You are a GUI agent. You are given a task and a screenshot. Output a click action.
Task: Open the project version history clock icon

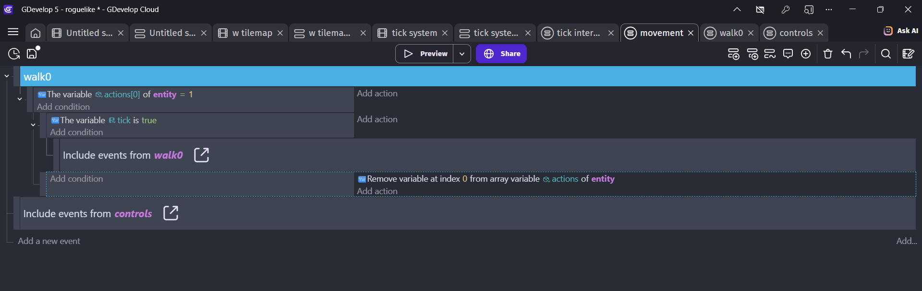click(x=14, y=54)
